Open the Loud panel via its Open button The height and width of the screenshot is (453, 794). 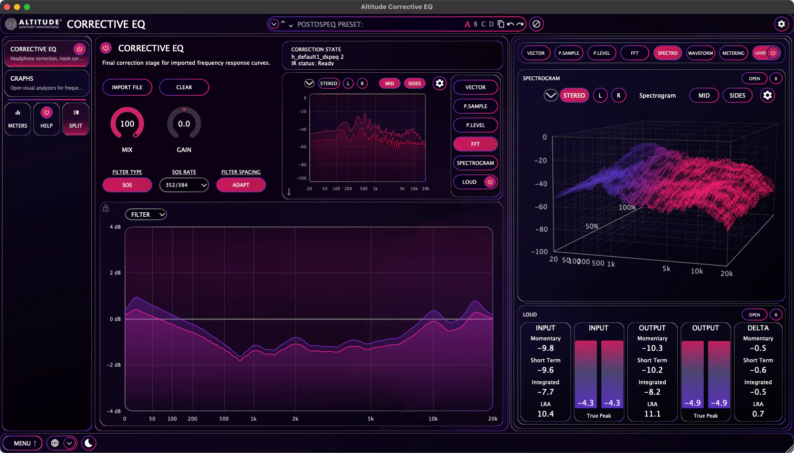point(755,314)
